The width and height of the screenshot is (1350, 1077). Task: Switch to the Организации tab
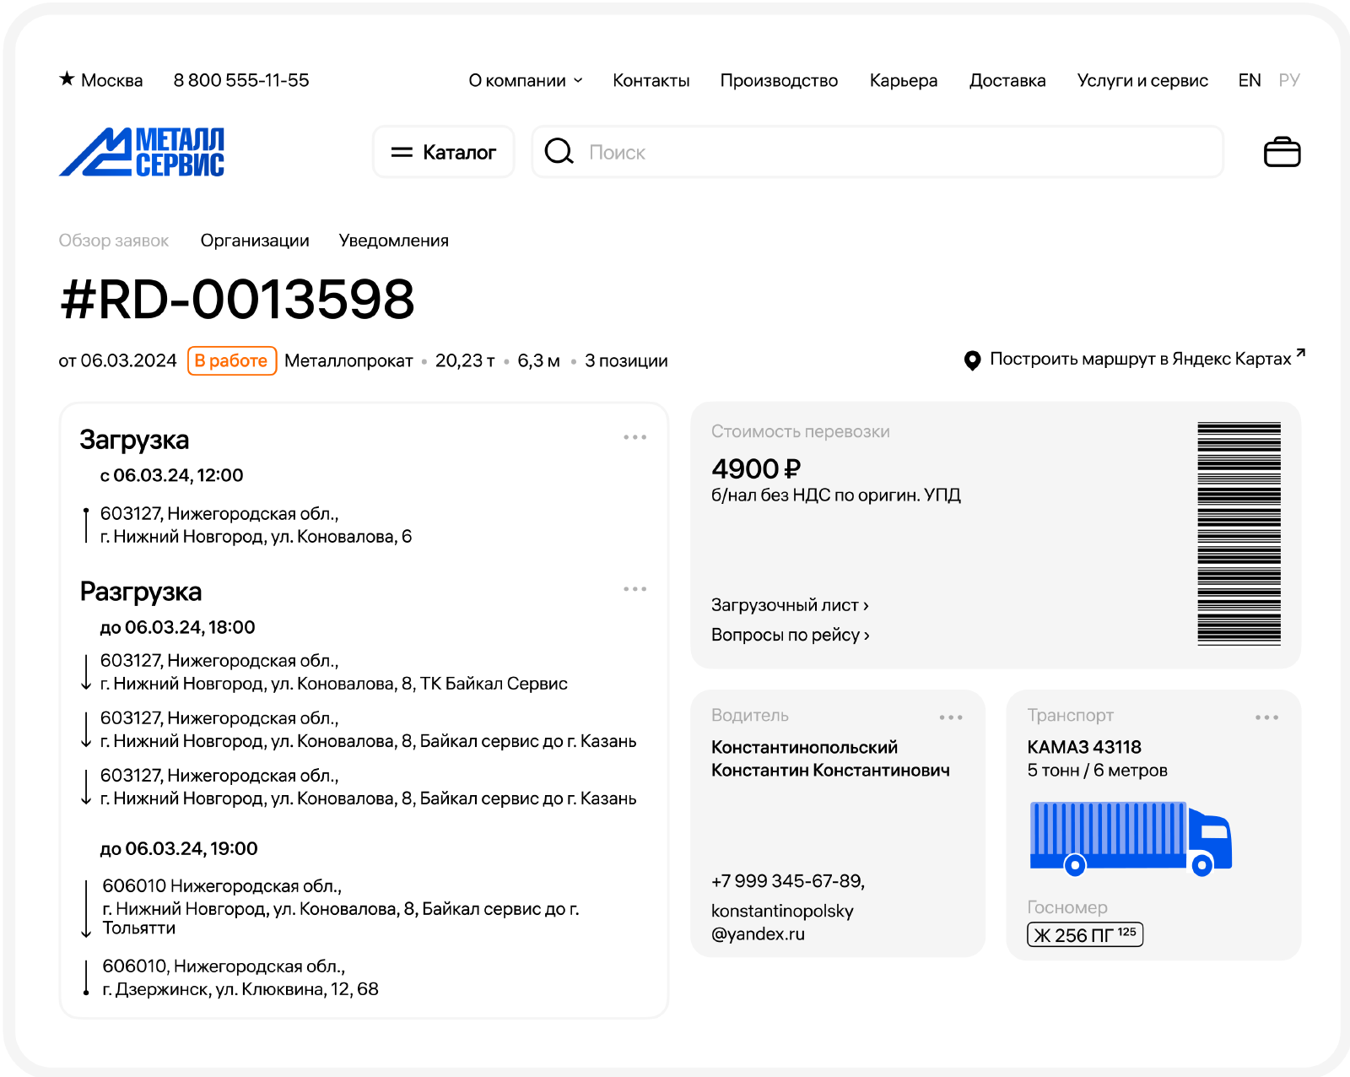coord(255,241)
